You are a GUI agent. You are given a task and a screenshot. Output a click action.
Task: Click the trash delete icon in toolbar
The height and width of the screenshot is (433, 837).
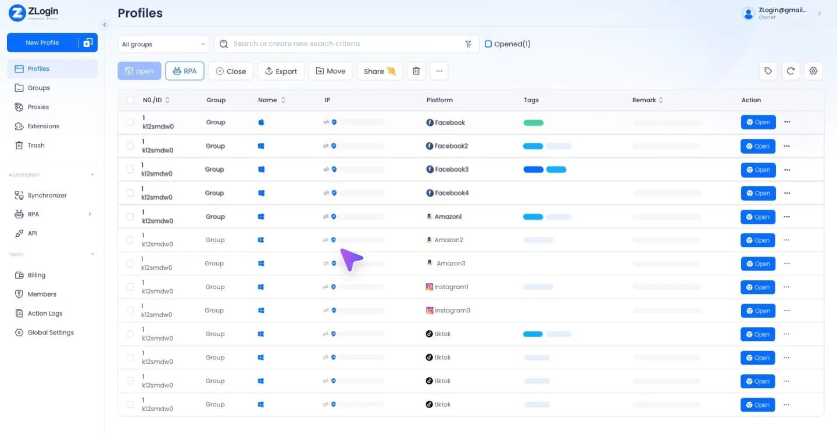[x=416, y=71]
